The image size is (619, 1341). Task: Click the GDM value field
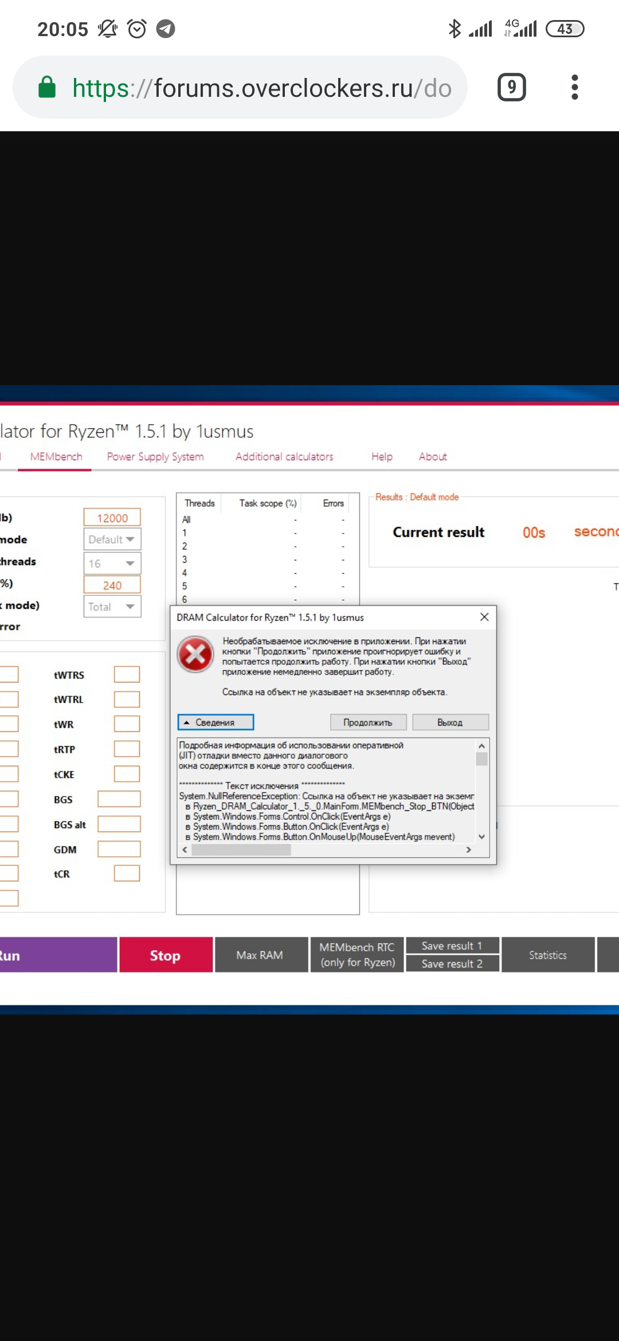[119, 849]
